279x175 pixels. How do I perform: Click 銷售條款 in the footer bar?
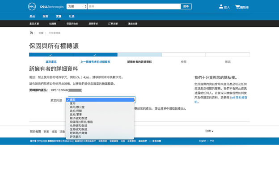coord(103,141)
